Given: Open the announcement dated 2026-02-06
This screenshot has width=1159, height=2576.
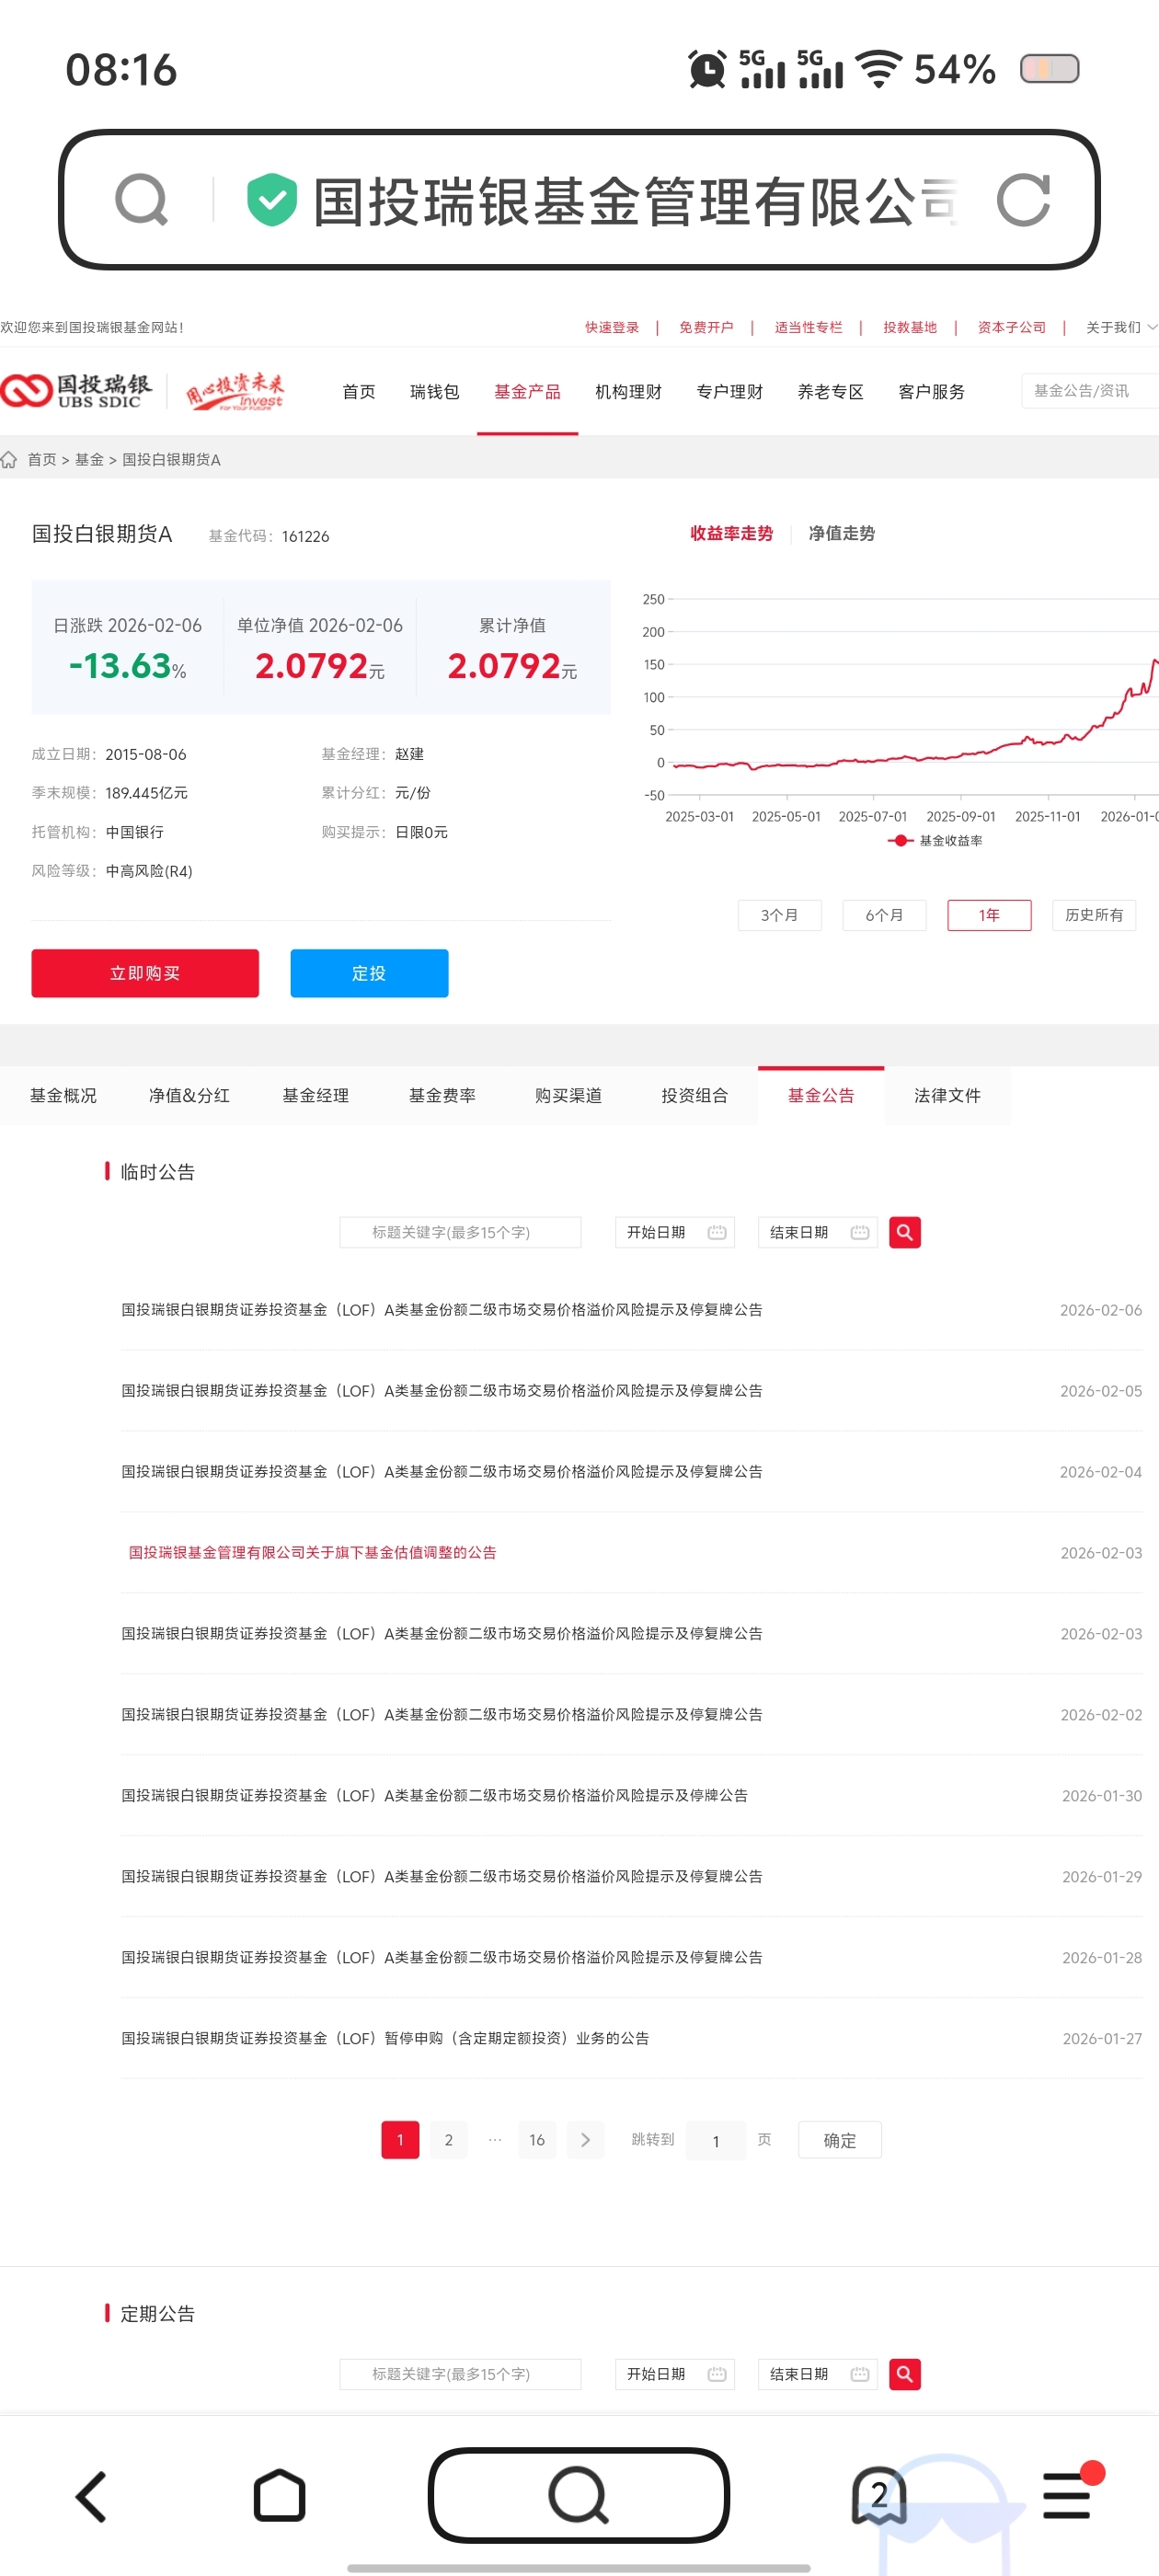Looking at the screenshot, I should tap(442, 1310).
